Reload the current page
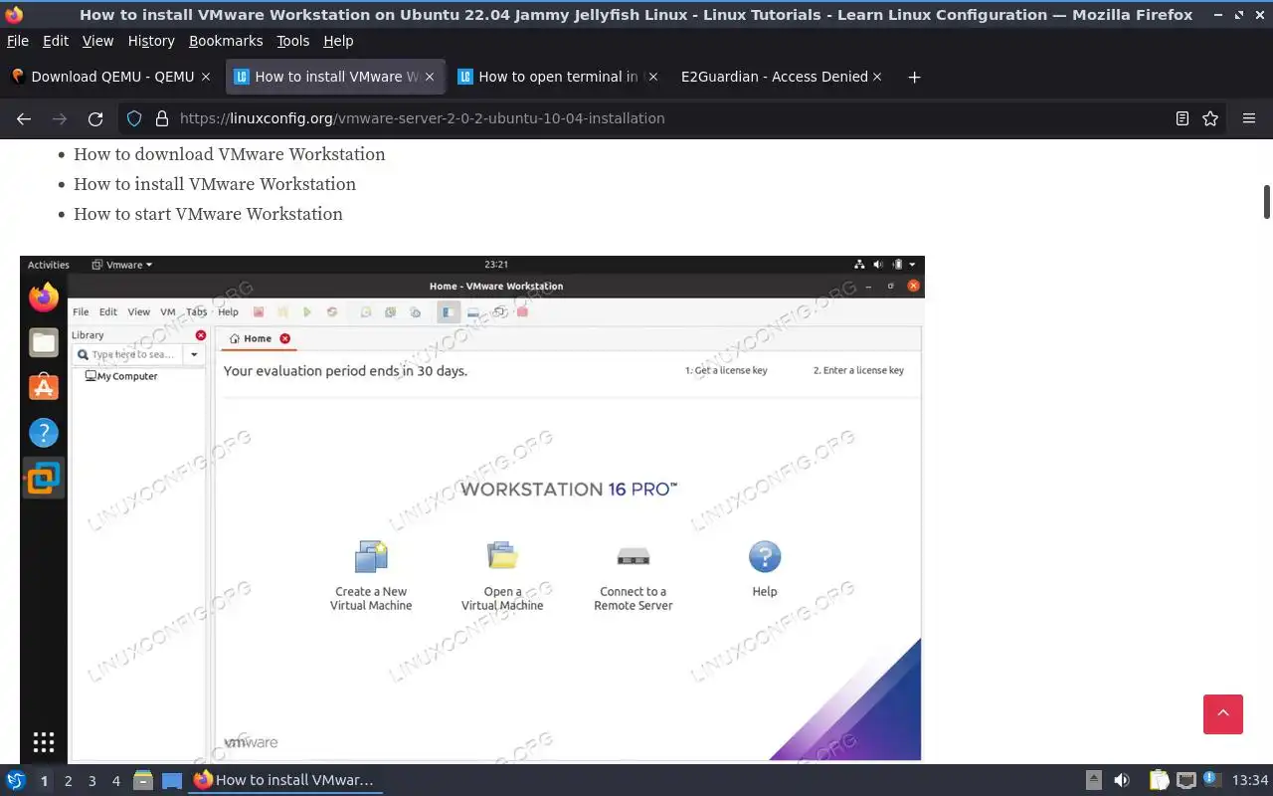1273x796 pixels. coord(95,118)
